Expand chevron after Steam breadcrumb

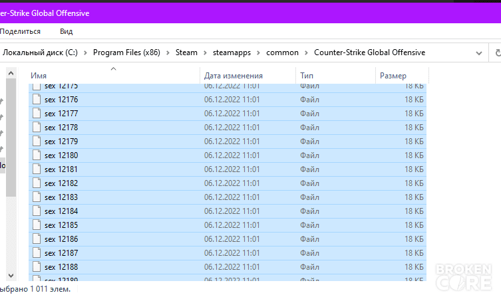click(x=205, y=53)
